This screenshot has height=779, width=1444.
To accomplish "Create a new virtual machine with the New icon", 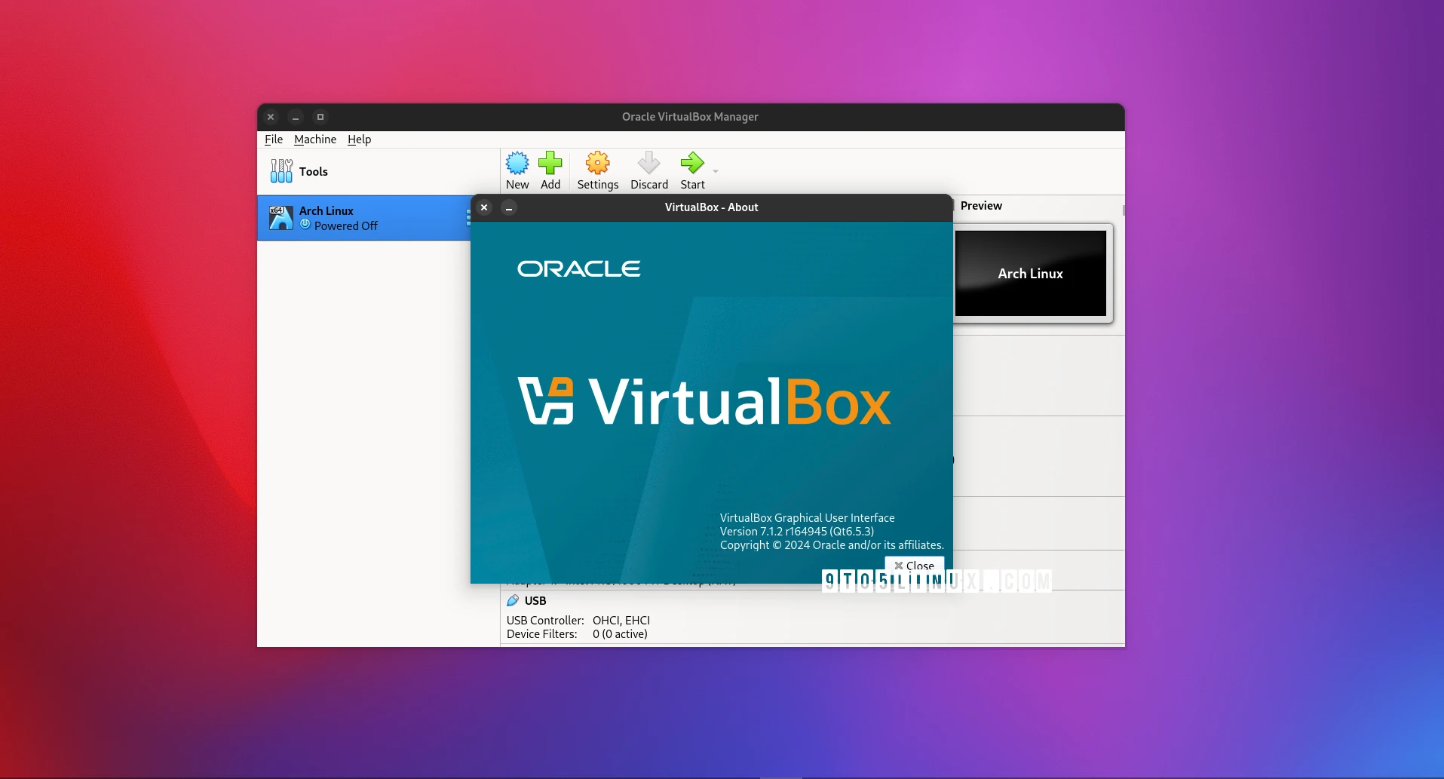I will click(517, 162).
